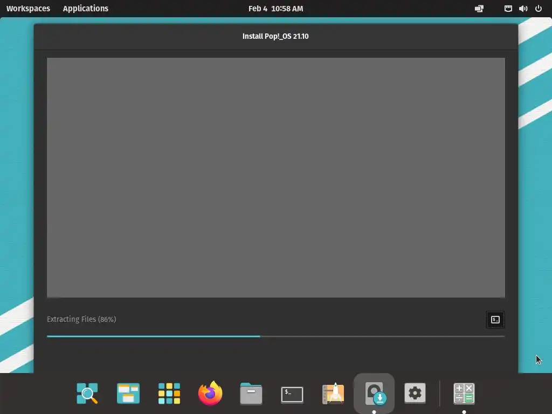
Task: Open the Calculator icon in the dock
Action: click(464, 393)
